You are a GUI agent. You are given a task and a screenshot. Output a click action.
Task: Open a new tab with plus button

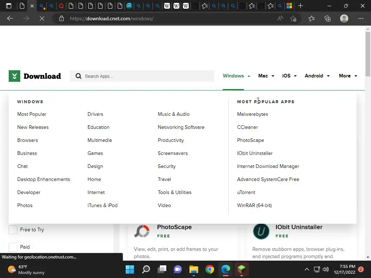tap(300, 6)
